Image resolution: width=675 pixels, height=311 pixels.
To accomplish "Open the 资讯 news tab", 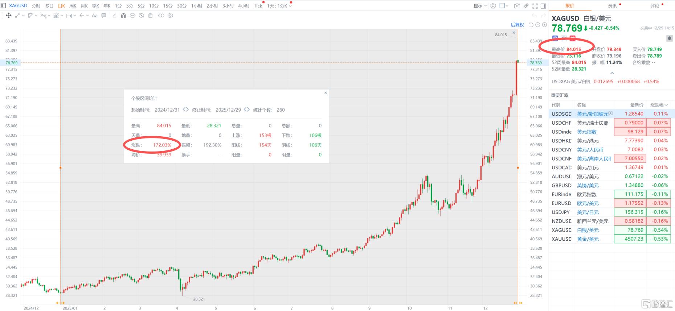I will click(613, 6).
